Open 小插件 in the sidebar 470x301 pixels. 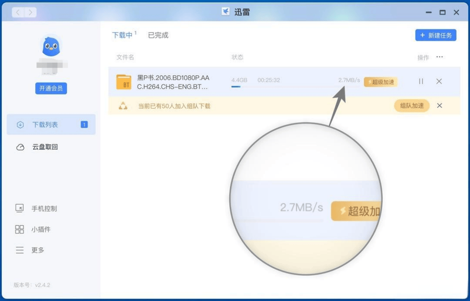click(x=41, y=230)
